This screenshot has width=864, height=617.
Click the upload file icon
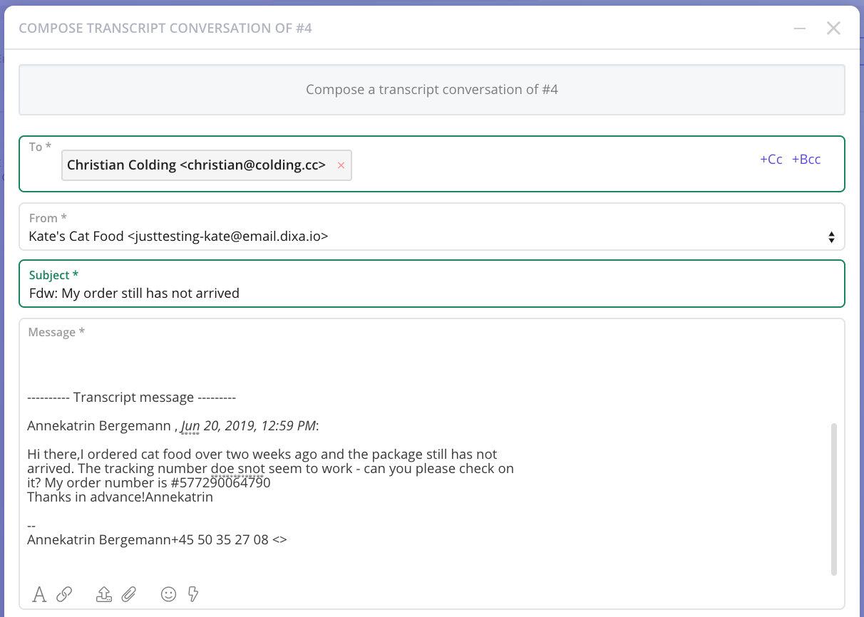pyautogui.click(x=104, y=594)
